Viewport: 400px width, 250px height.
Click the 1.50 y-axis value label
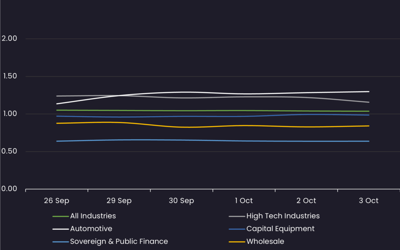tap(9, 76)
